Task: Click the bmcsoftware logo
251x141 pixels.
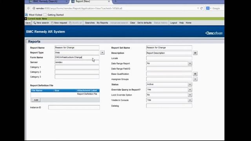Action: 214,33
